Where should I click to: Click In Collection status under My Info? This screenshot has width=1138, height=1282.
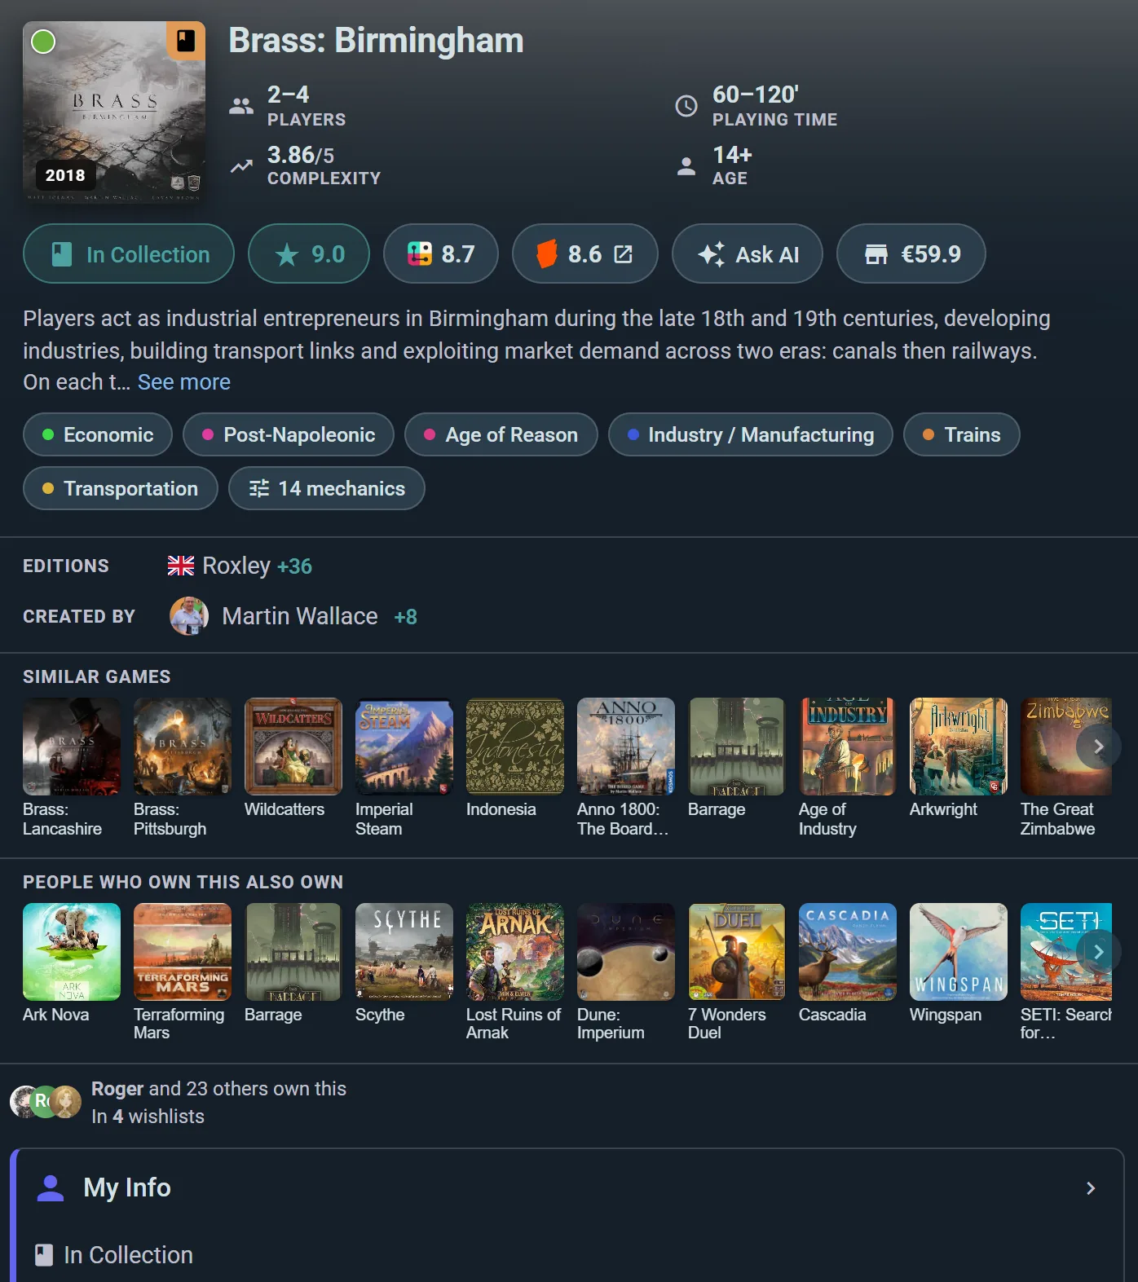click(114, 1255)
